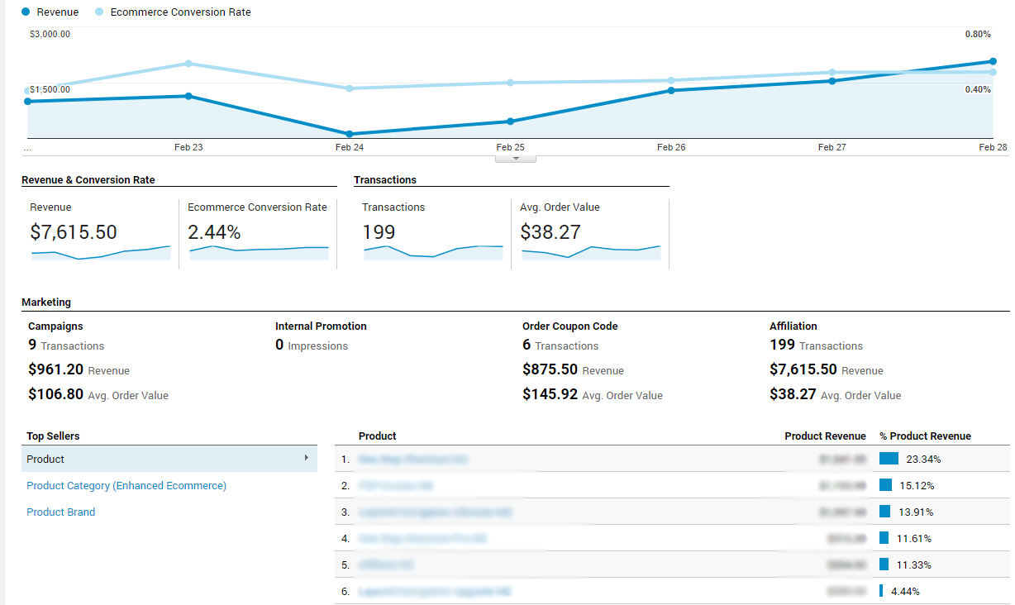Image resolution: width=1015 pixels, height=605 pixels.
Task: Collapse the chart using the down-arrow handle
Action: [x=516, y=158]
